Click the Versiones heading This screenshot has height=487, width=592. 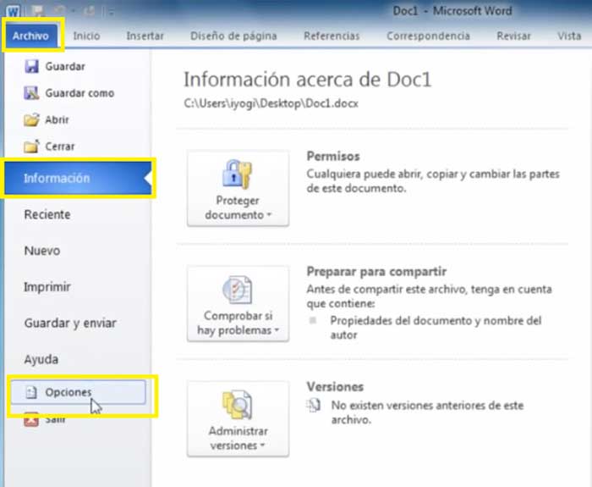point(335,387)
